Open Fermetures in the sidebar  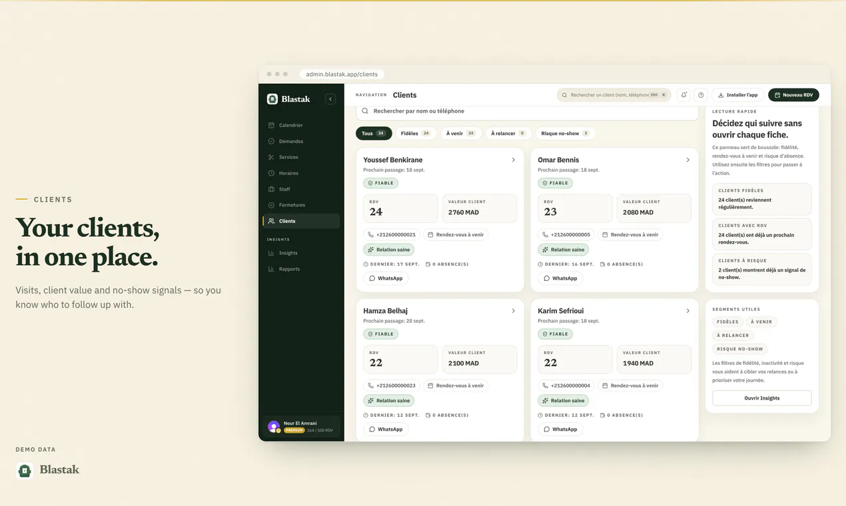[301, 205]
